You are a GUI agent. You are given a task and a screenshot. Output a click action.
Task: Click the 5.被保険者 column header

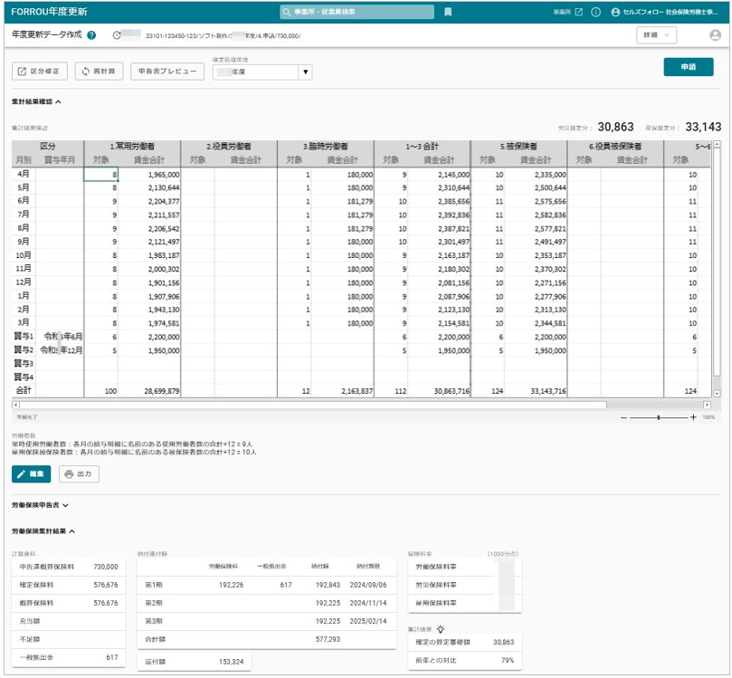pyautogui.click(x=518, y=146)
